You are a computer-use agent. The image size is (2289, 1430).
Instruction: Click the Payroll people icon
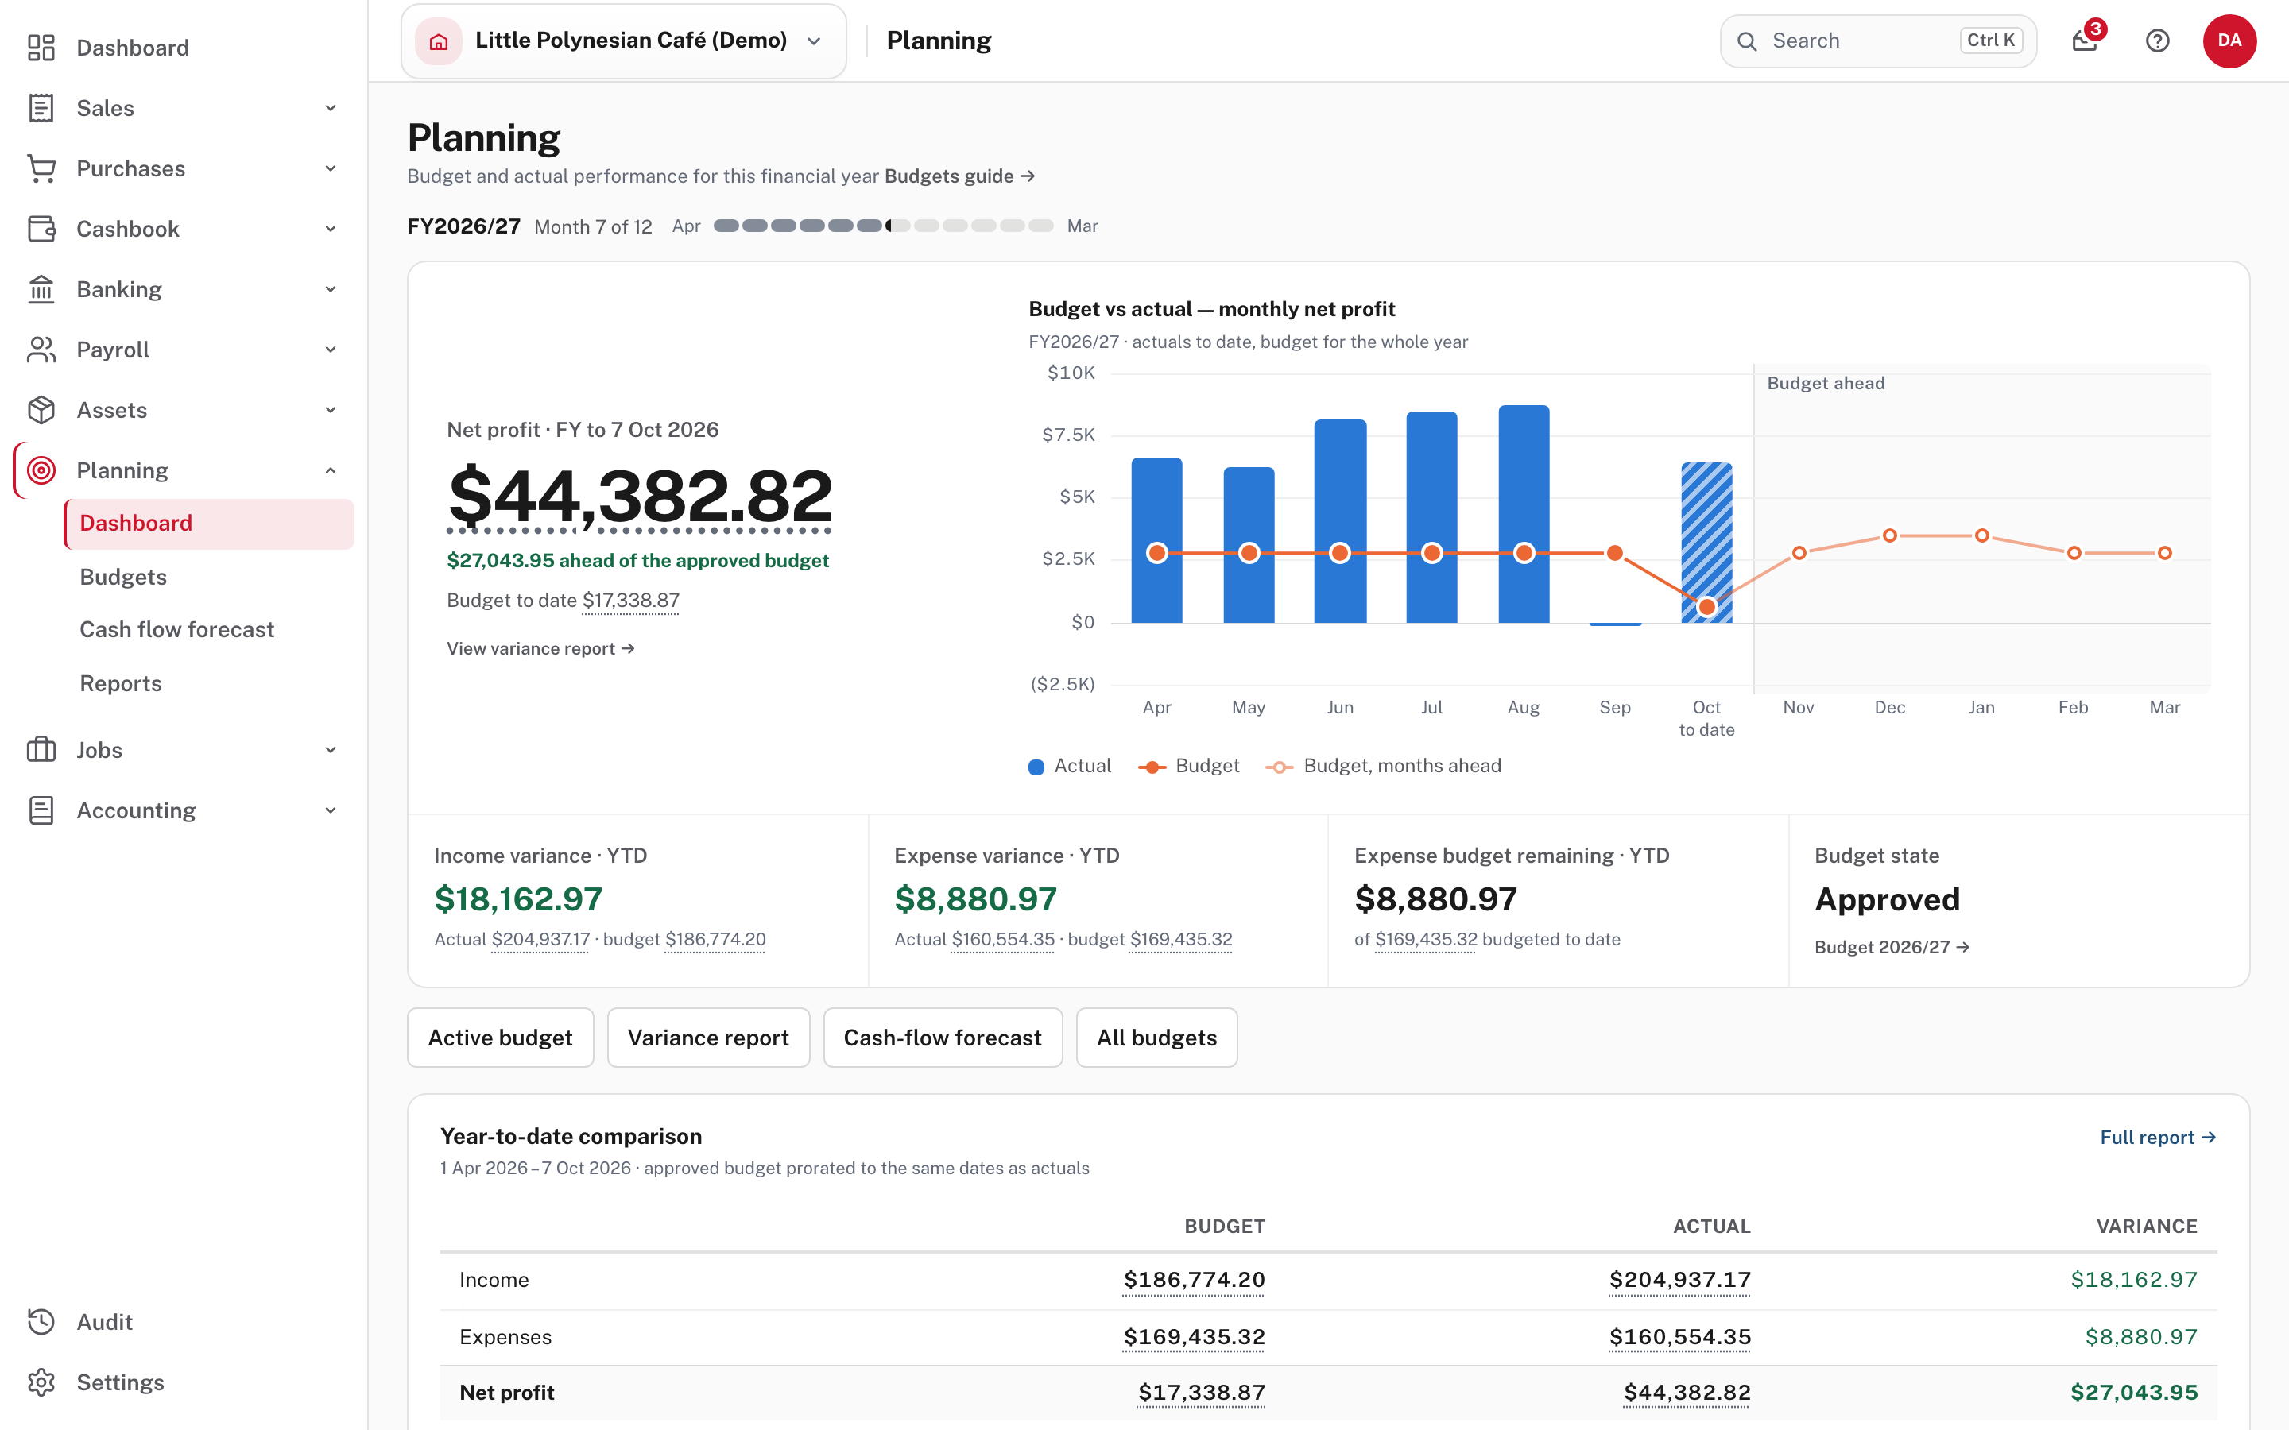[x=41, y=350]
